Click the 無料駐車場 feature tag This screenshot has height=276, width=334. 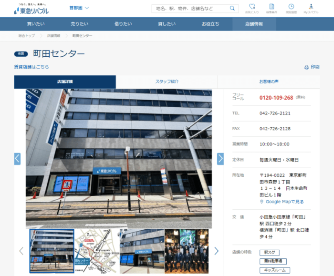[273, 261]
